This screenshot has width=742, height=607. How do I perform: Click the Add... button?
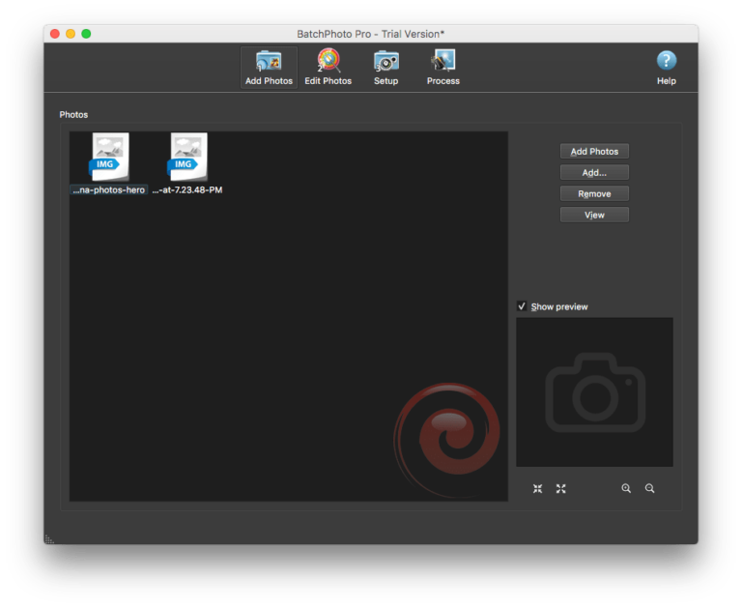(x=594, y=173)
